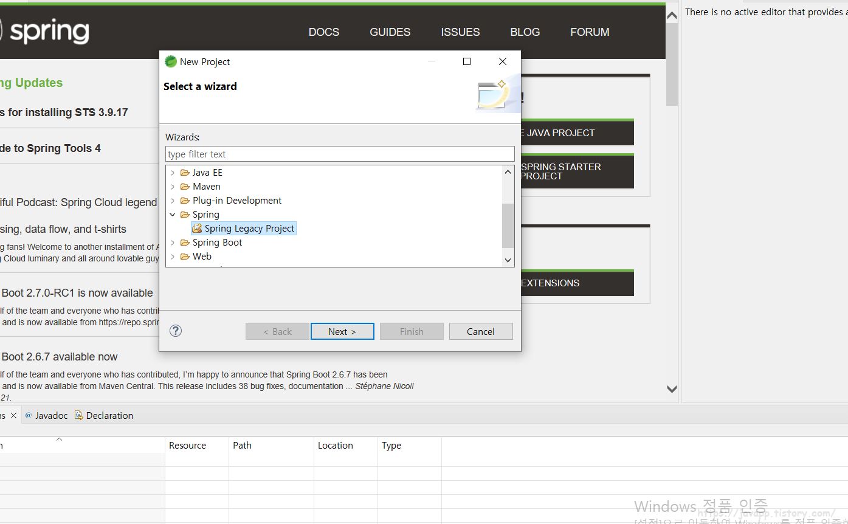Click the Plug-in Development folder icon
This screenshot has height=524, width=848.
coord(185,201)
